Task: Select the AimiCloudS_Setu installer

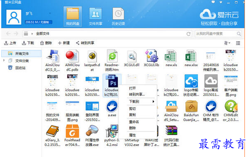Action: point(171,110)
